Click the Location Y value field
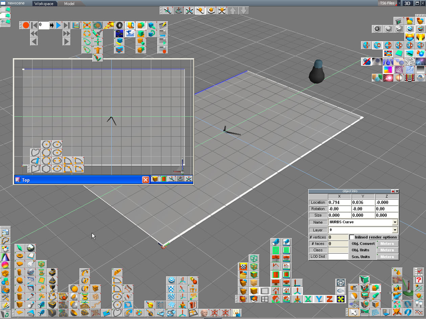426x319 pixels. tap(363, 202)
